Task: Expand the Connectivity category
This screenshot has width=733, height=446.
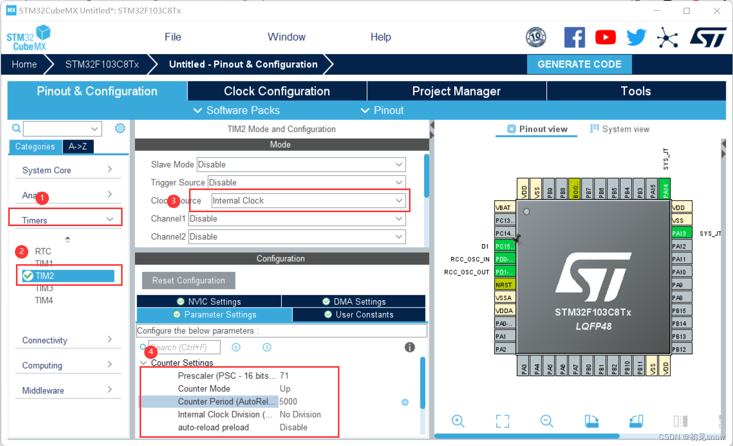Action: [x=67, y=340]
